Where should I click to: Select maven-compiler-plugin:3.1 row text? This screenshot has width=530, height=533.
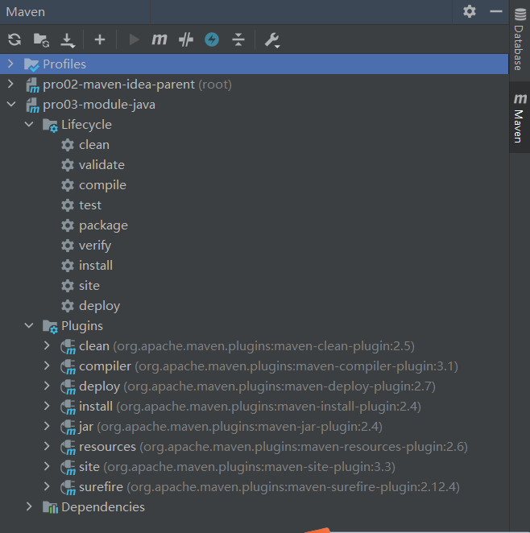point(268,366)
